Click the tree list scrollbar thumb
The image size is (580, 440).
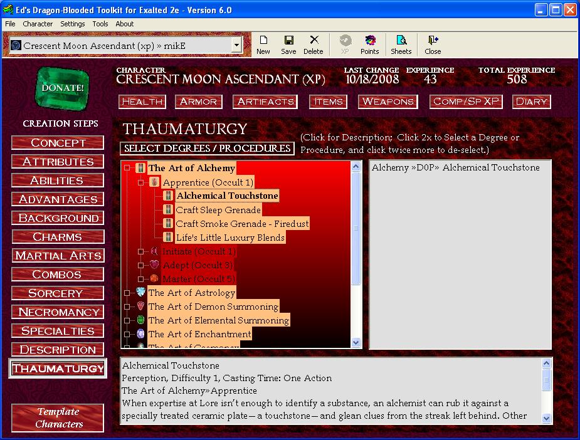click(356, 228)
